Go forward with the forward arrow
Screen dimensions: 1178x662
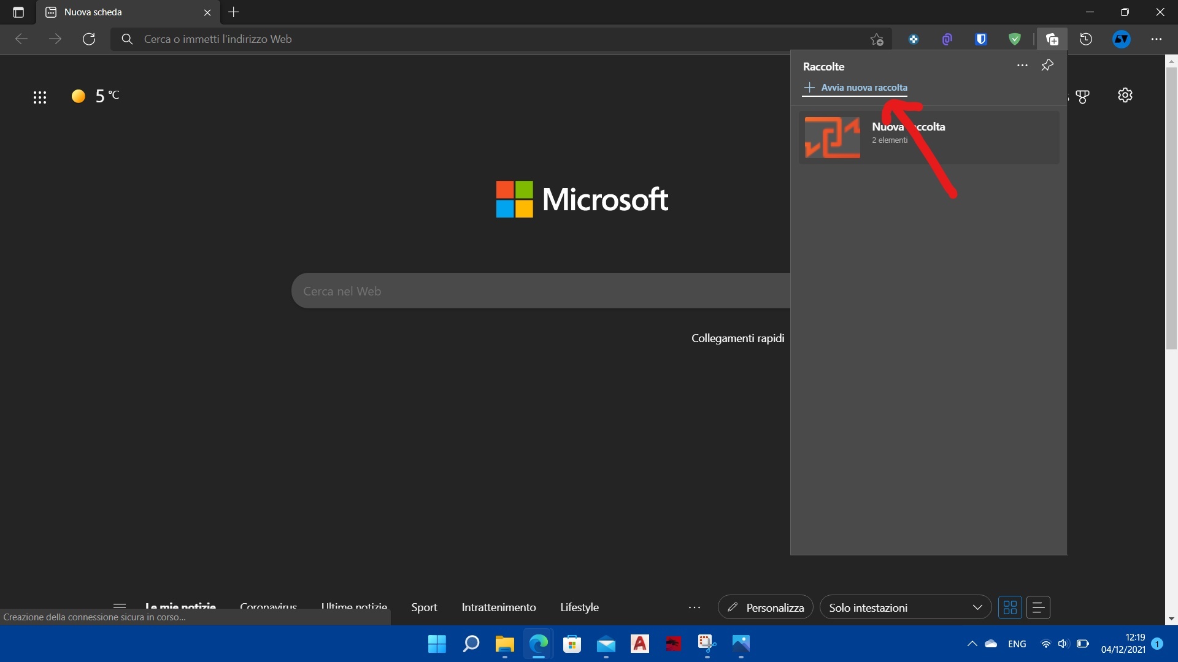click(55, 39)
